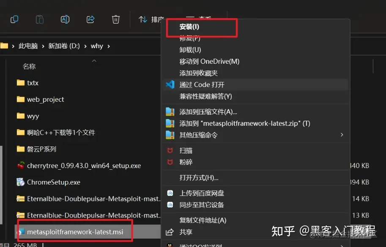
Task: Click the Baidu Netdisk icon beside 上传到百度网盘
Action: [x=170, y=193]
